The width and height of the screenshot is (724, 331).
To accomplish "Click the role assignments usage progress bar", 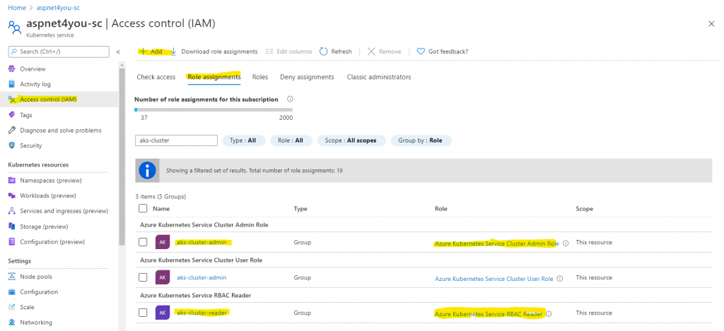I will (214, 109).
